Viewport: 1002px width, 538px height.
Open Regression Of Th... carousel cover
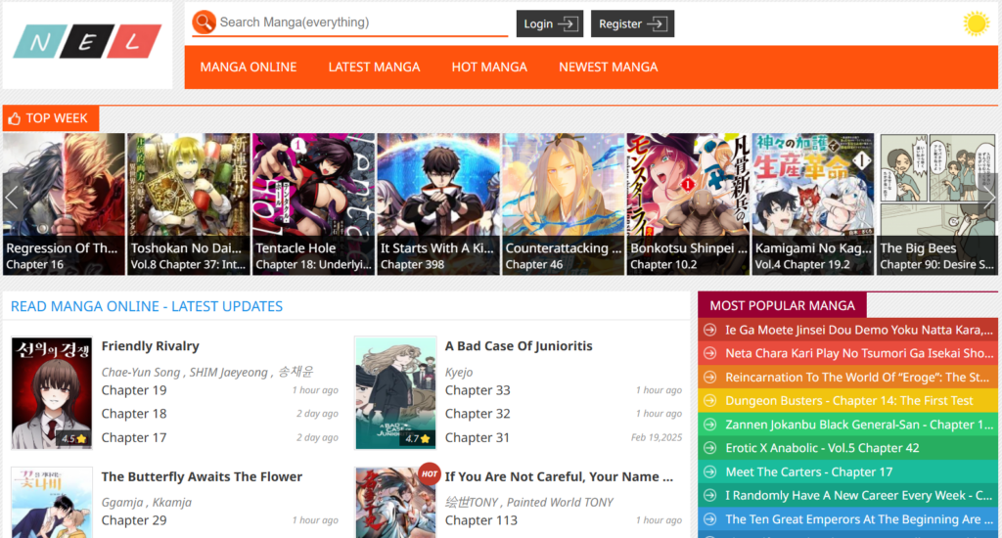[x=64, y=203]
